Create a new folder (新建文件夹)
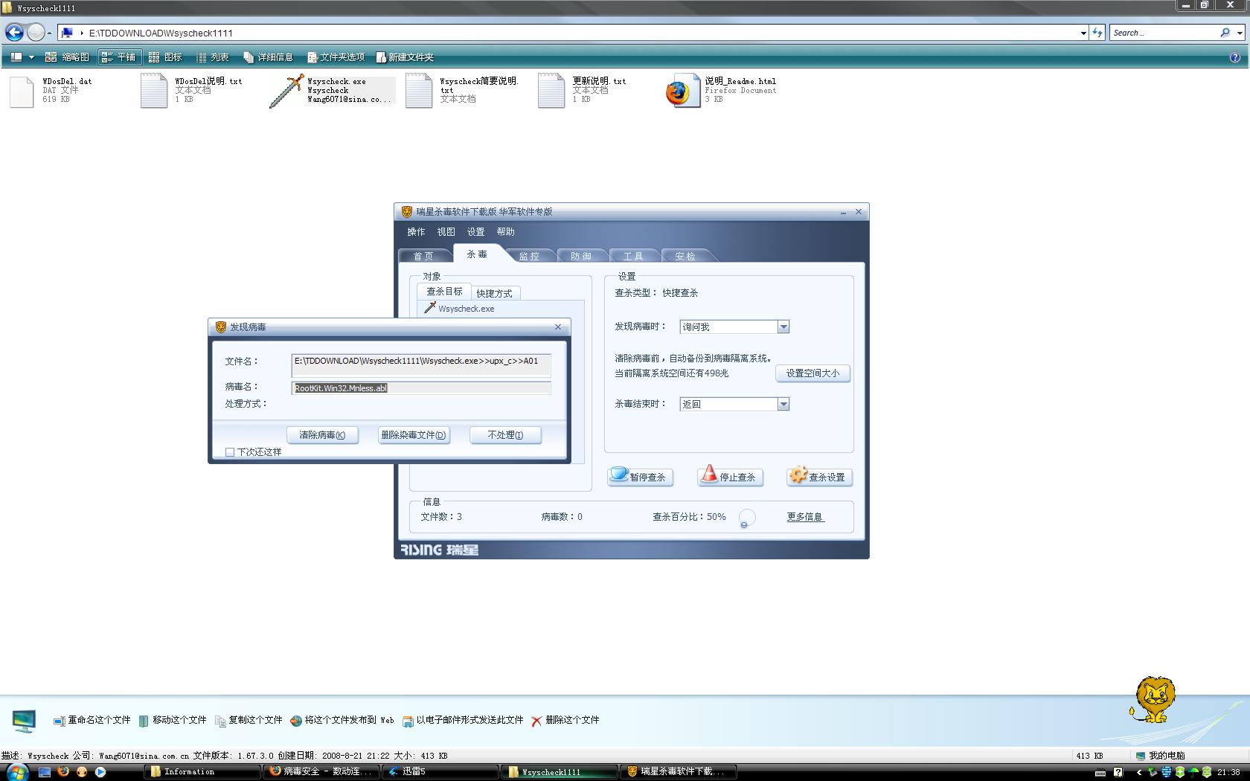This screenshot has width=1250, height=781. (405, 57)
